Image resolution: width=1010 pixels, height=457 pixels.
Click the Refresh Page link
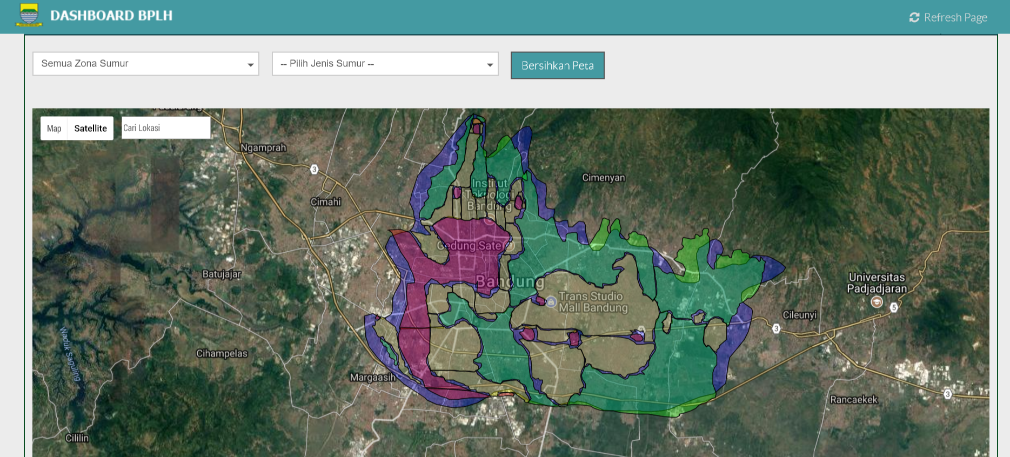pos(955,18)
